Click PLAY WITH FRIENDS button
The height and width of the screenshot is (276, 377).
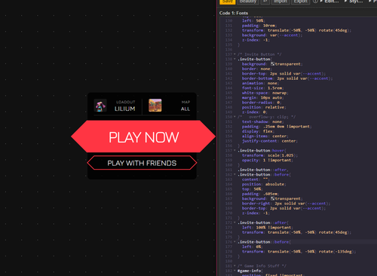coord(142,163)
